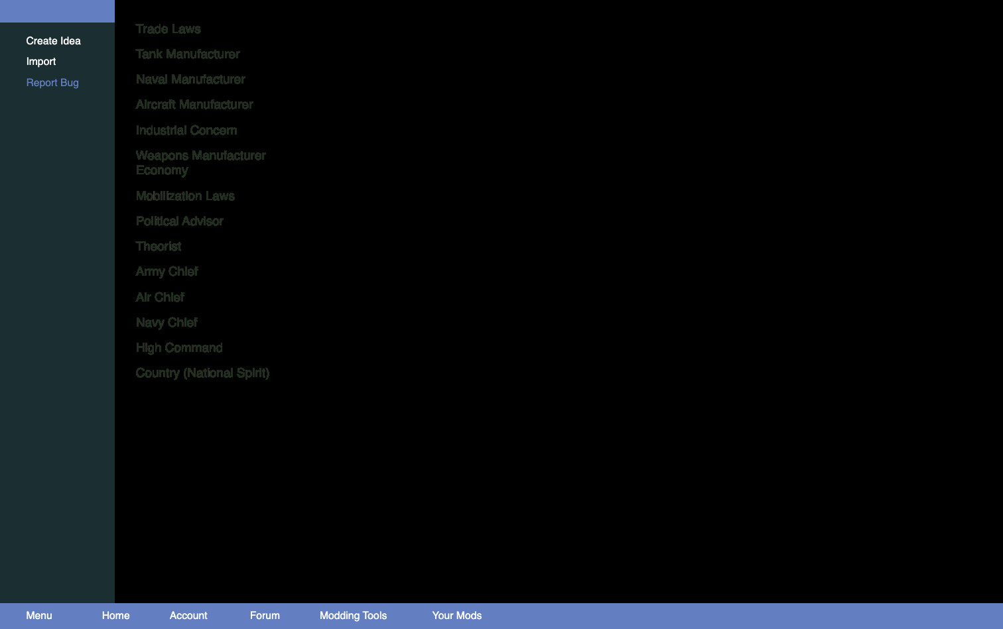Open Menu in the bottom navigation bar

[x=39, y=616]
